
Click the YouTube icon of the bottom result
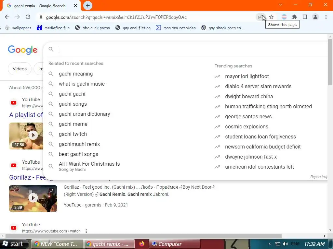(14, 228)
